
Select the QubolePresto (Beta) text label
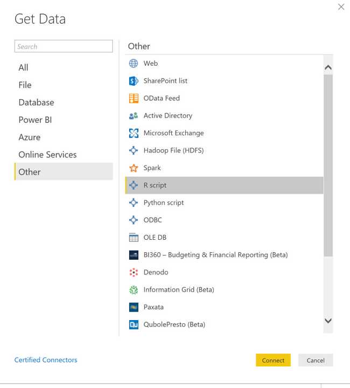pyautogui.click(x=174, y=324)
